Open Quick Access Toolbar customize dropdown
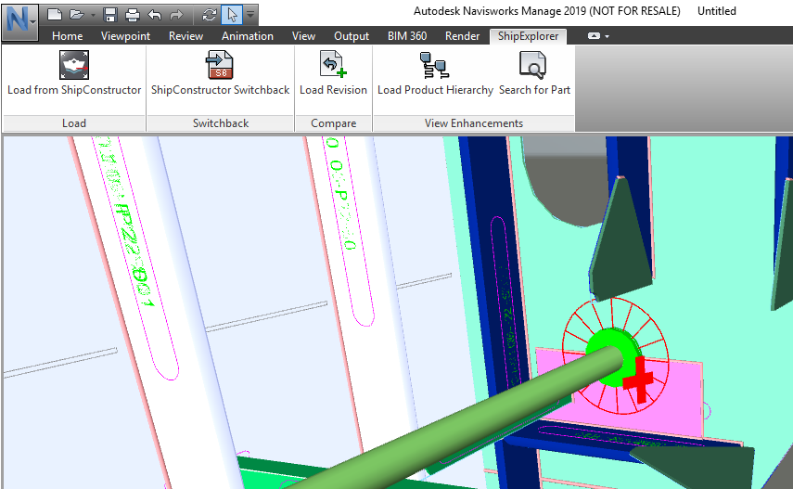Viewport: 793px width, 489px height. pos(250,14)
